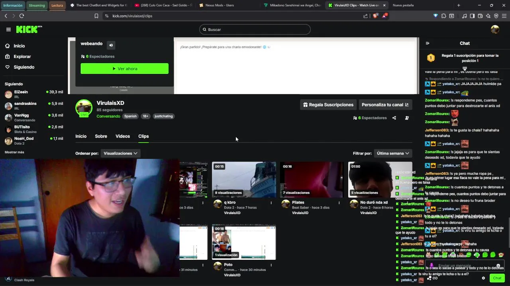Go back in browser history
This screenshot has width=510, height=286.
[6, 16]
